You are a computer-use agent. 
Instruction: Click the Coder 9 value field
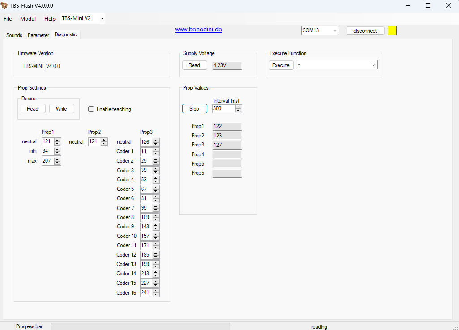[x=146, y=227]
